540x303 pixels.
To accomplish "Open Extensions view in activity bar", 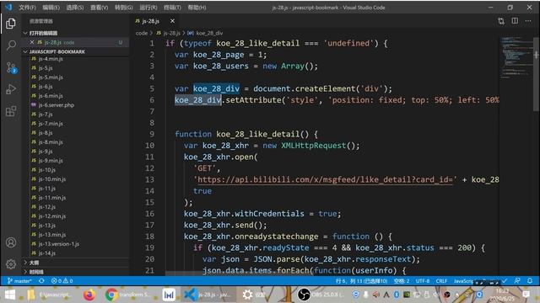I will 11,111.
